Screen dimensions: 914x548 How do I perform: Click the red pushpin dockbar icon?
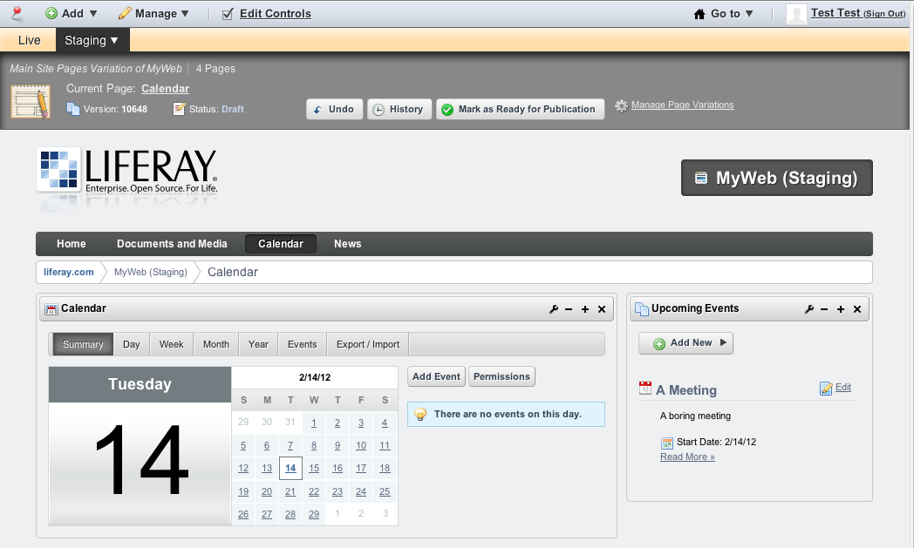coord(17,13)
